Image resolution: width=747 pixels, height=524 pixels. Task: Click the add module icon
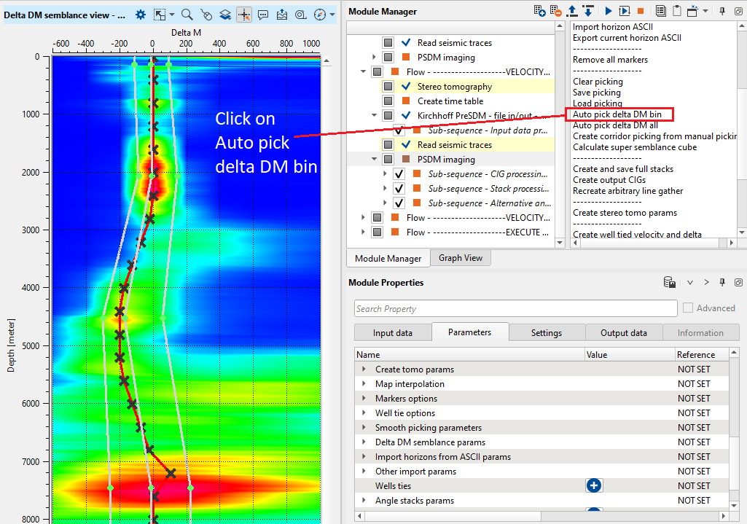(x=539, y=11)
